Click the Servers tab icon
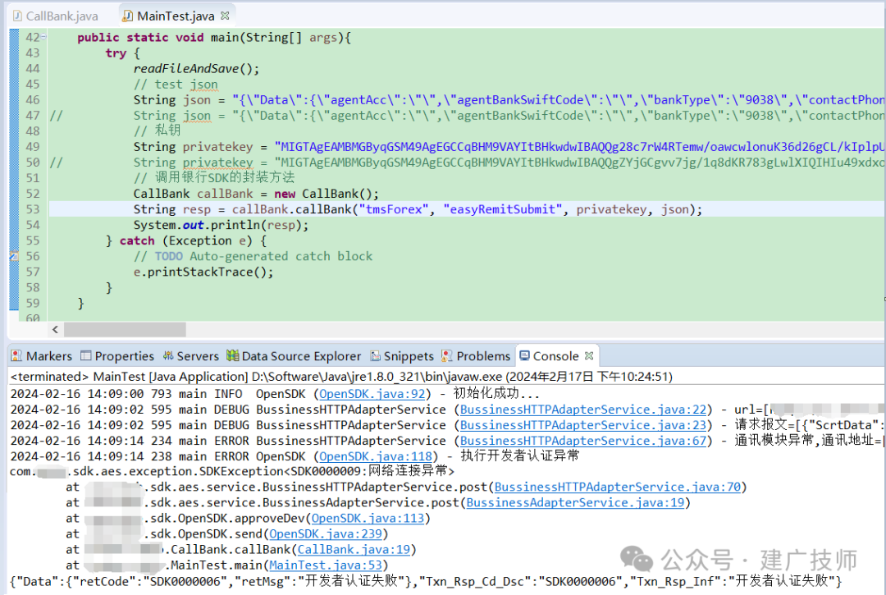Image resolution: width=886 pixels, height=595 pixels. pyautogui.click(x=168, y=355)
